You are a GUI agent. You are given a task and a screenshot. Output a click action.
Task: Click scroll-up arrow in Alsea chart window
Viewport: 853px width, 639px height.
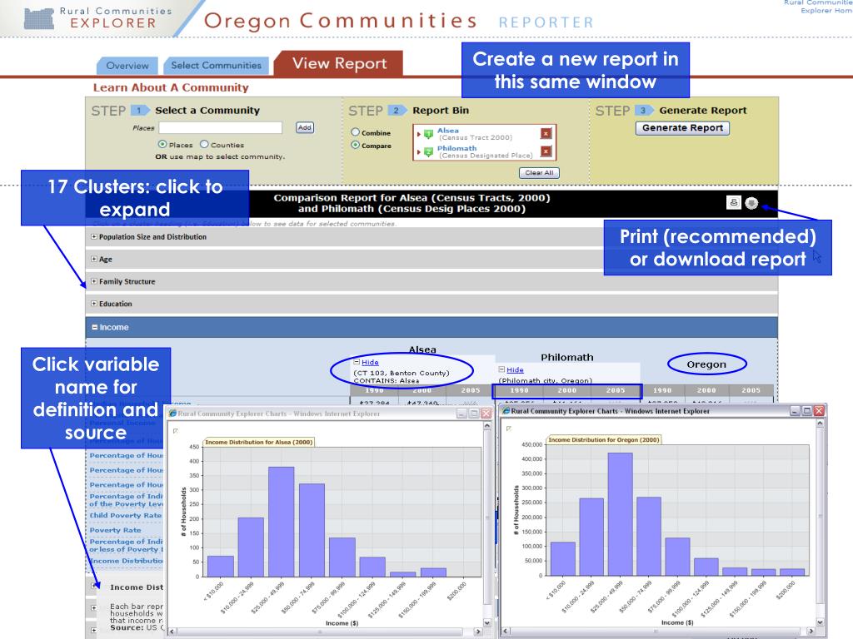(x=487, y=427)
